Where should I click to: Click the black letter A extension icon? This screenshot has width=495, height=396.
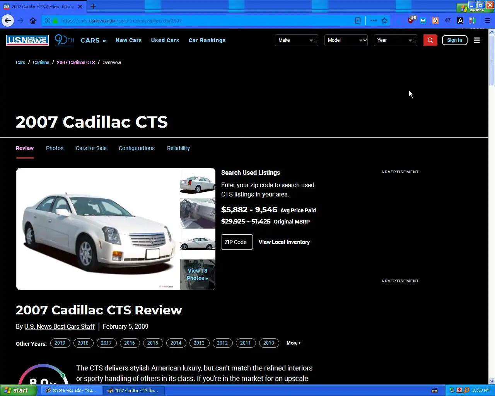click(x=460, y=20)
